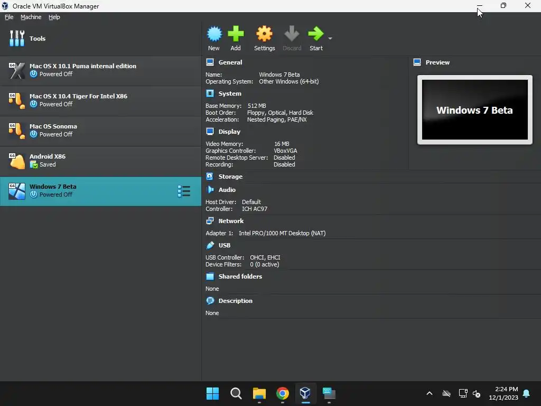541x406 pixels.
Task: Open Settings with the orange gear icon
Action: 264,34
